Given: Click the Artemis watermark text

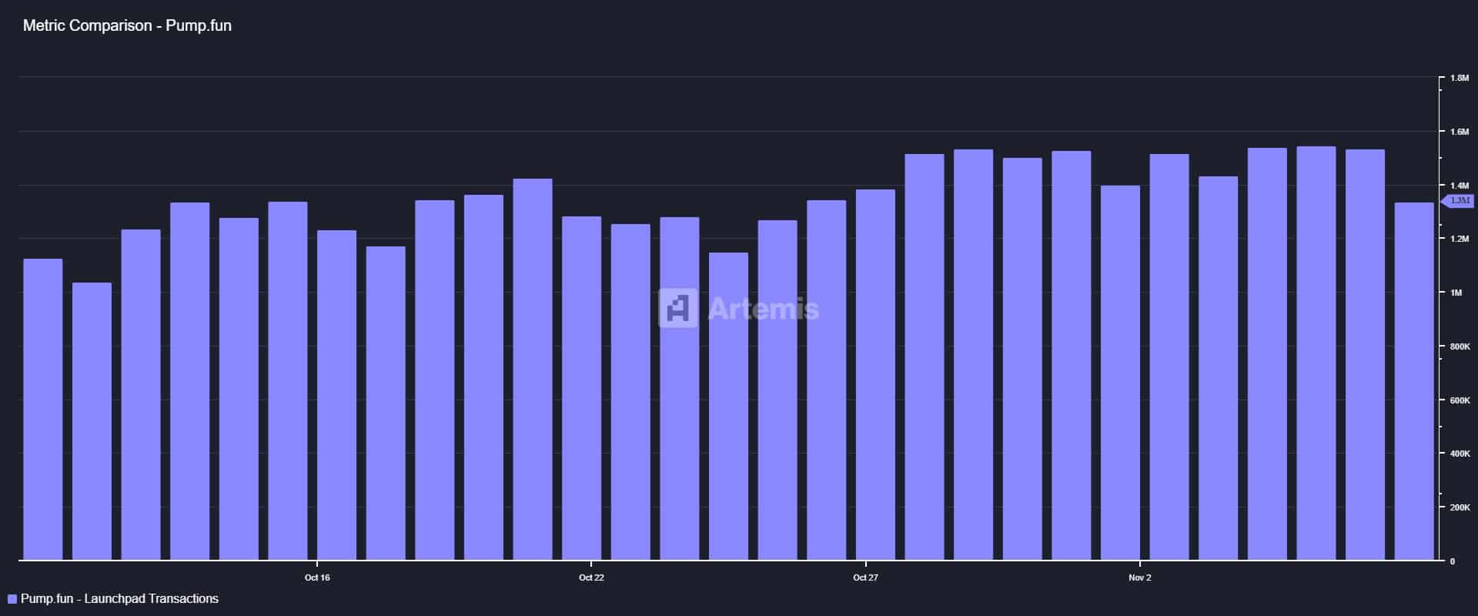Looking at the screenshot, I should pyautogui.click(x=763, y=309).
